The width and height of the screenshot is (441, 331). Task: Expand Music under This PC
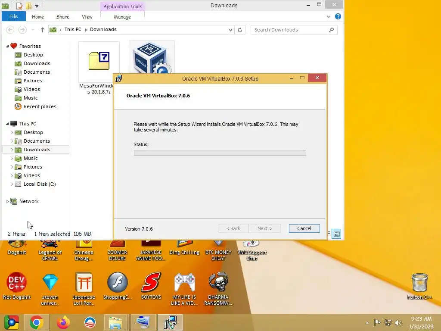12,158
